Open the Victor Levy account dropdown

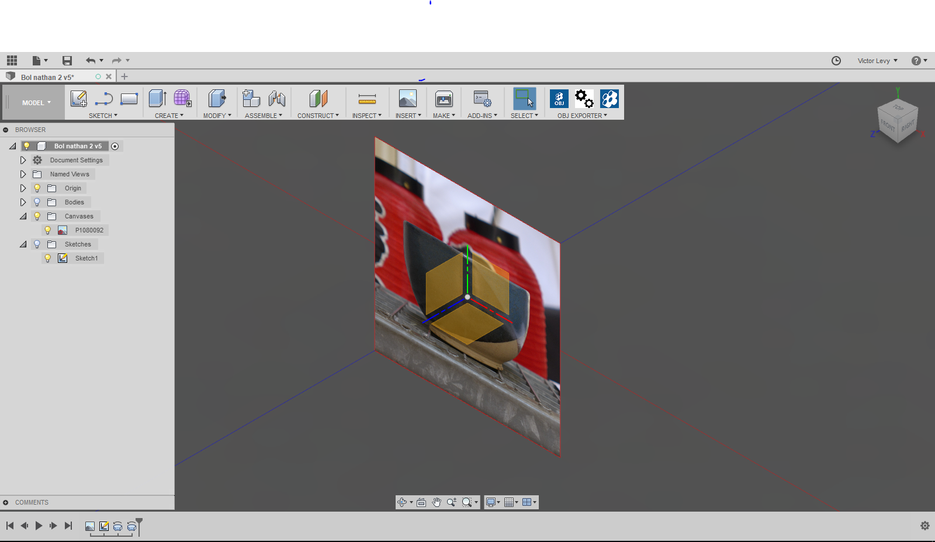click(x=877, y=61)
